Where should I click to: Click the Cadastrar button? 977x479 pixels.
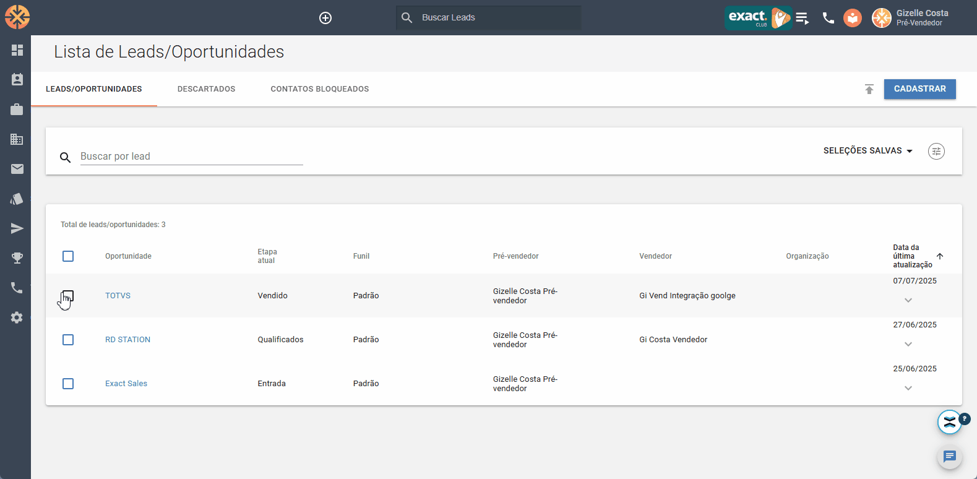click(x=920, y=89)
